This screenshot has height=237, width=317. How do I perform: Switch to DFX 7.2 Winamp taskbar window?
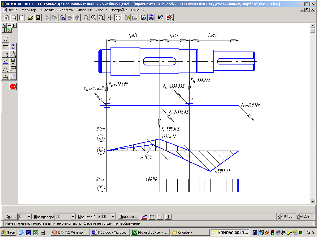[70, 232]
